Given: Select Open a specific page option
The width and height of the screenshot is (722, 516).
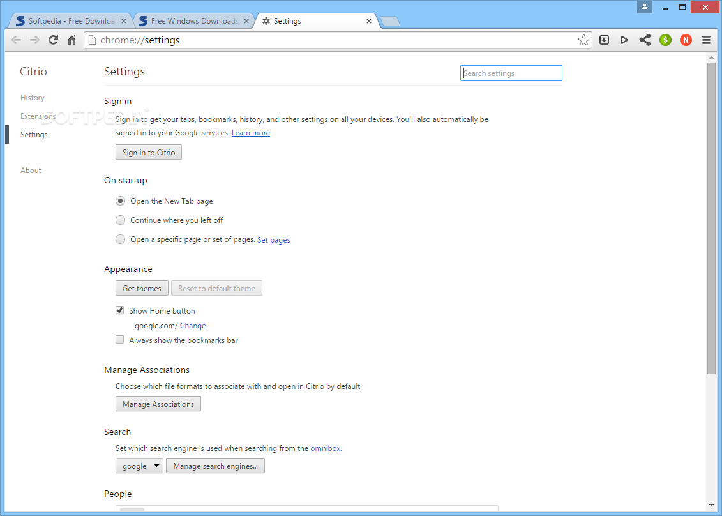Looking at the screenshot, I should click(120, 239).
